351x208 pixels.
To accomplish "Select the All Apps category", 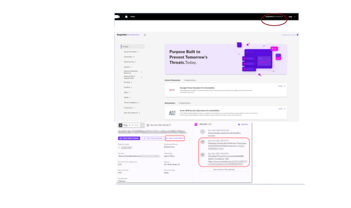I will (133, 47).
